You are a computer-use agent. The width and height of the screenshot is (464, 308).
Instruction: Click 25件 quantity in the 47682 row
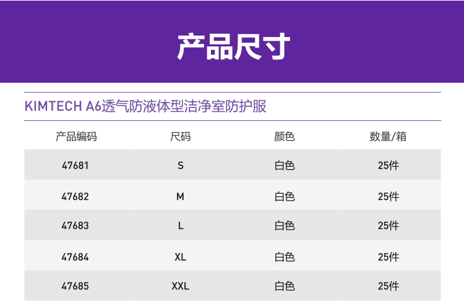click(x=388, y=196)
